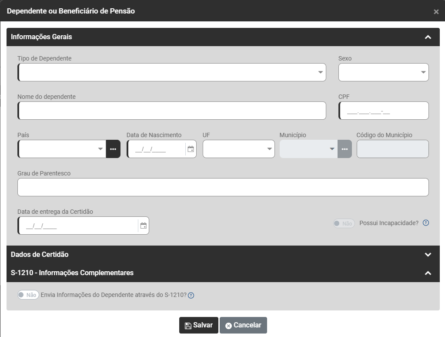Open the Tipo de Dependente dropdown
Viewport: 445px width, 337px height.
[172, 72]
